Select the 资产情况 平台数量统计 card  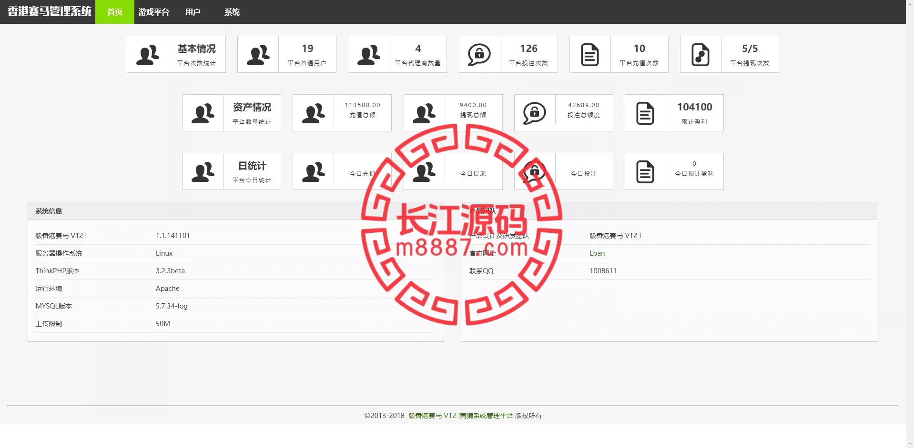click(x=232, y=113)
